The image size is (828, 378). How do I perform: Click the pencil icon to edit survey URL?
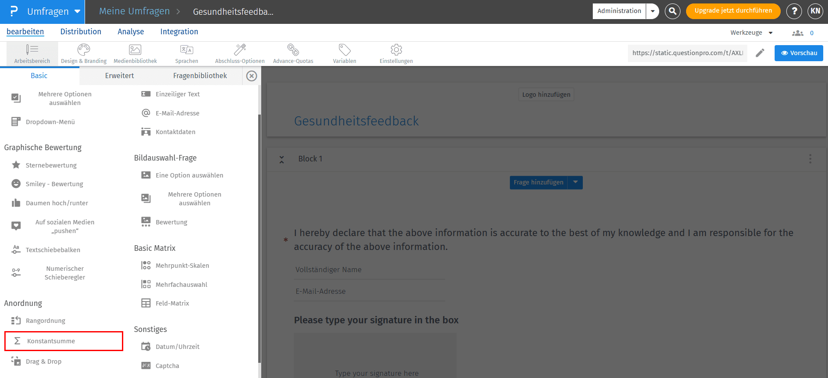click(x=760, y=53)
